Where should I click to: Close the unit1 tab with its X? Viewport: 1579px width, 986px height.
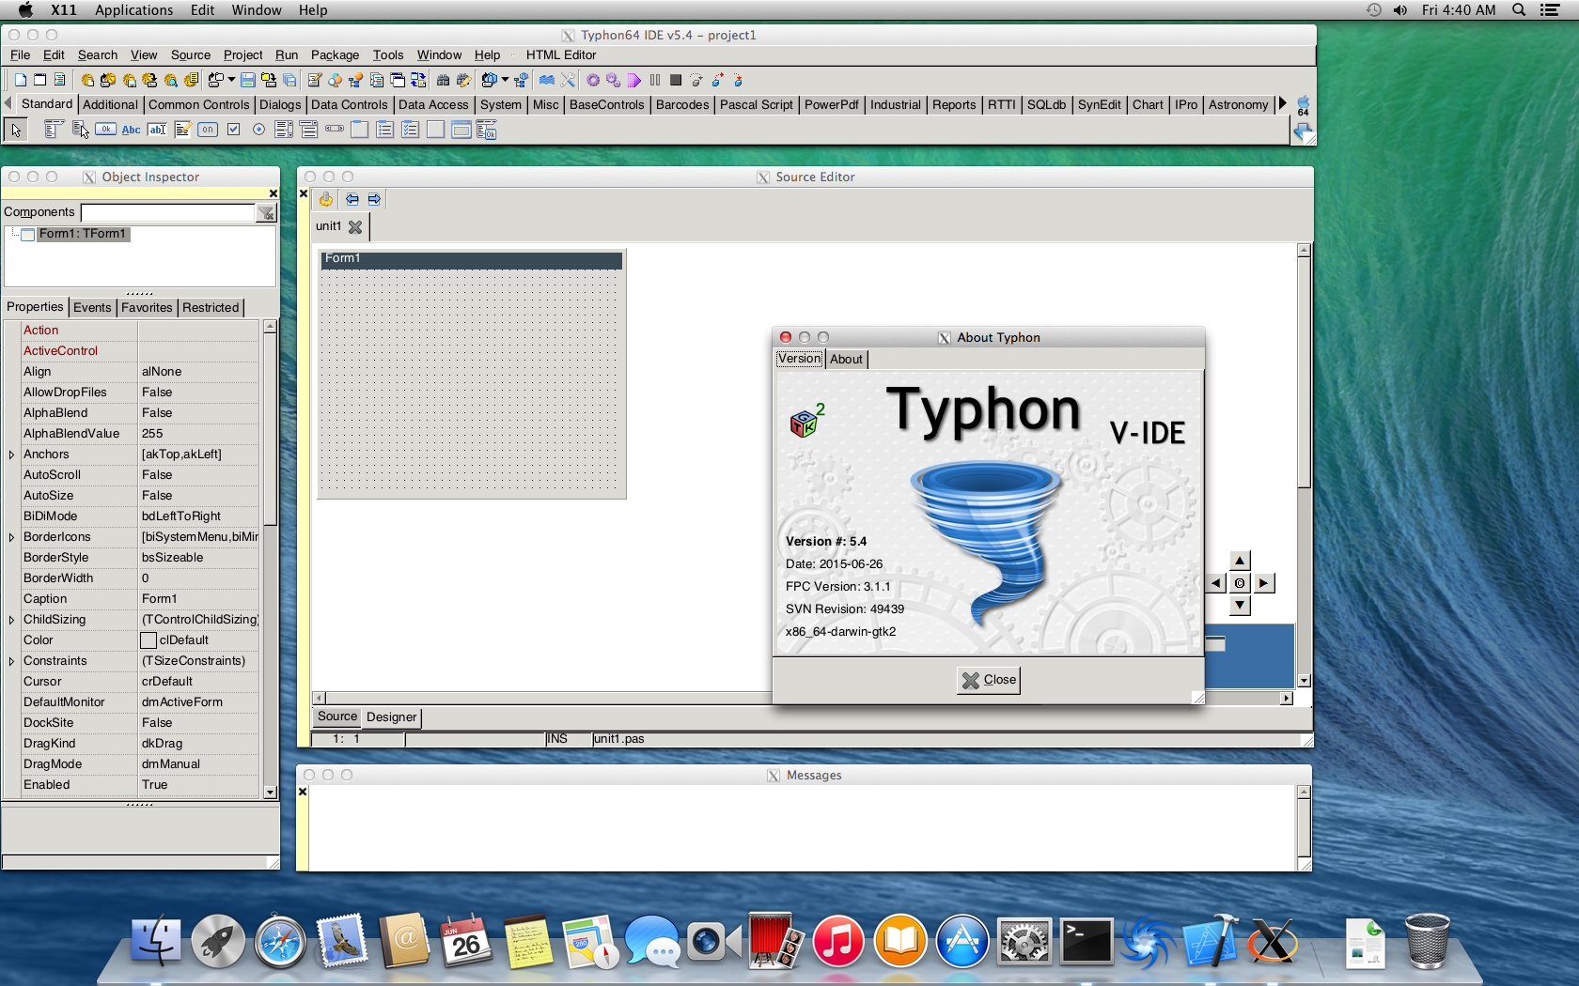pos(355,226)
